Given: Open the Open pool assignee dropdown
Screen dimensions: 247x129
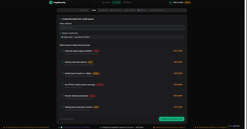Looking at the screenshot, I should click(122, 37).
